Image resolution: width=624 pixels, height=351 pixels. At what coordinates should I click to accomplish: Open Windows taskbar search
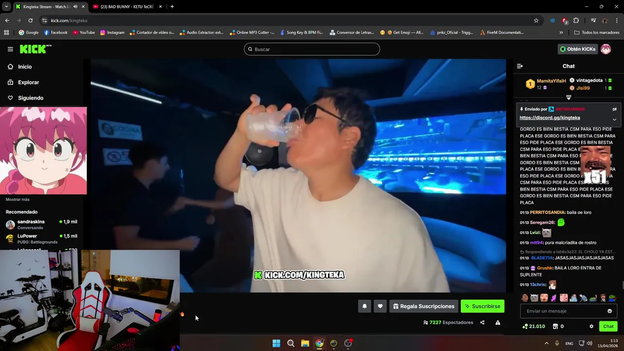coord(291,343)
